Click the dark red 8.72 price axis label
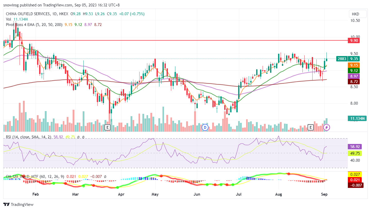 tap(353, 81)
